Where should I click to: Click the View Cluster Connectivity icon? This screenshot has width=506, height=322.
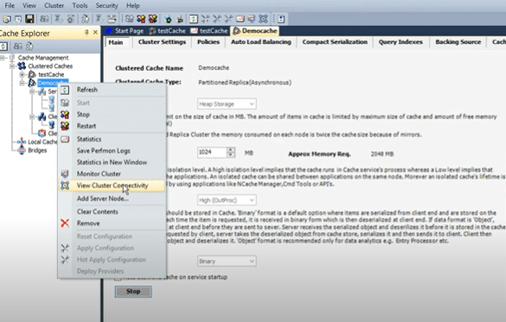(65, 186)
